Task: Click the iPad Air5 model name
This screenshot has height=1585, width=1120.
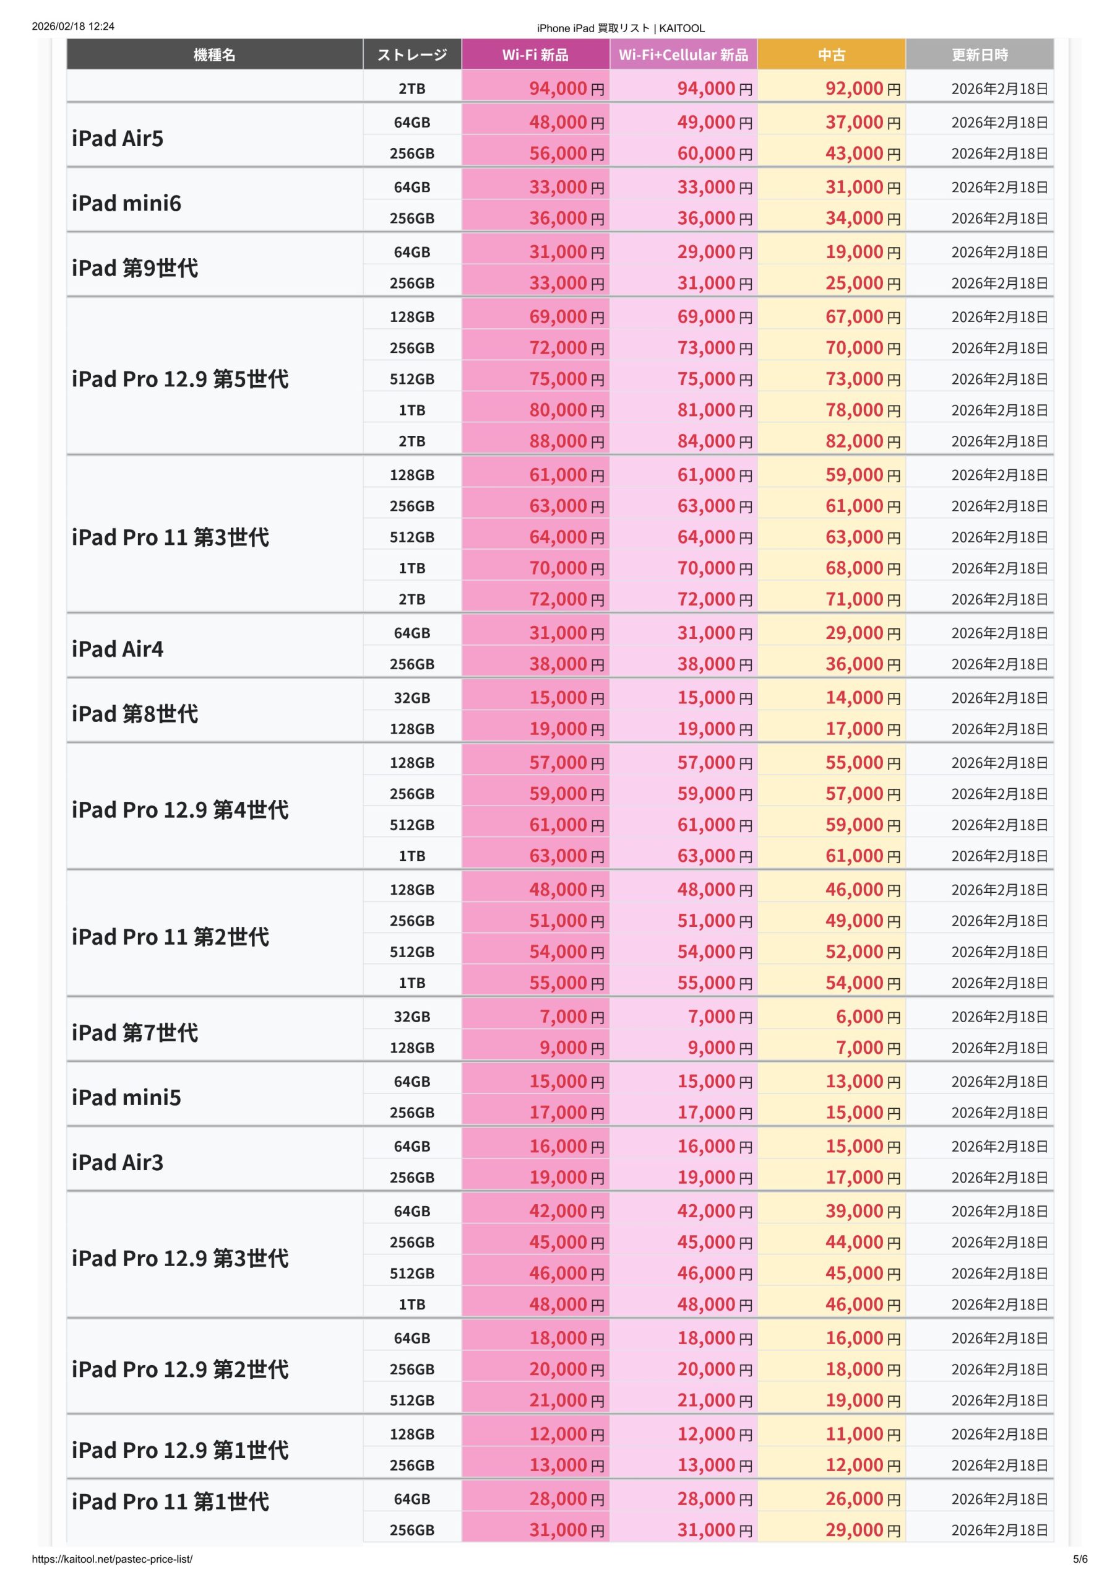Action: [x=118, y=138]
